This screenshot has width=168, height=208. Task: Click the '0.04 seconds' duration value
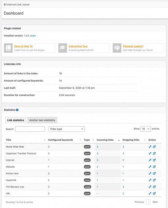67,95
